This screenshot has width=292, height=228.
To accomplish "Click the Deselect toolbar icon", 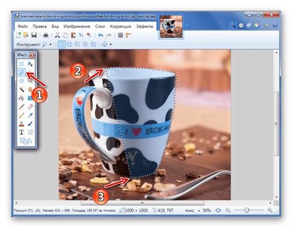I will [89, 35].
